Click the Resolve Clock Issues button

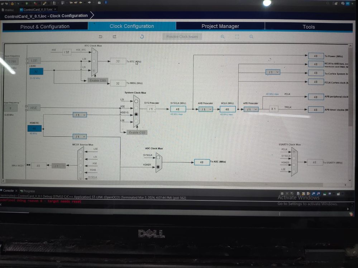182,37
